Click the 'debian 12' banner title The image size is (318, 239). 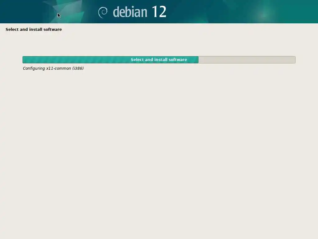pyautogui.click(x=139, y=12)
